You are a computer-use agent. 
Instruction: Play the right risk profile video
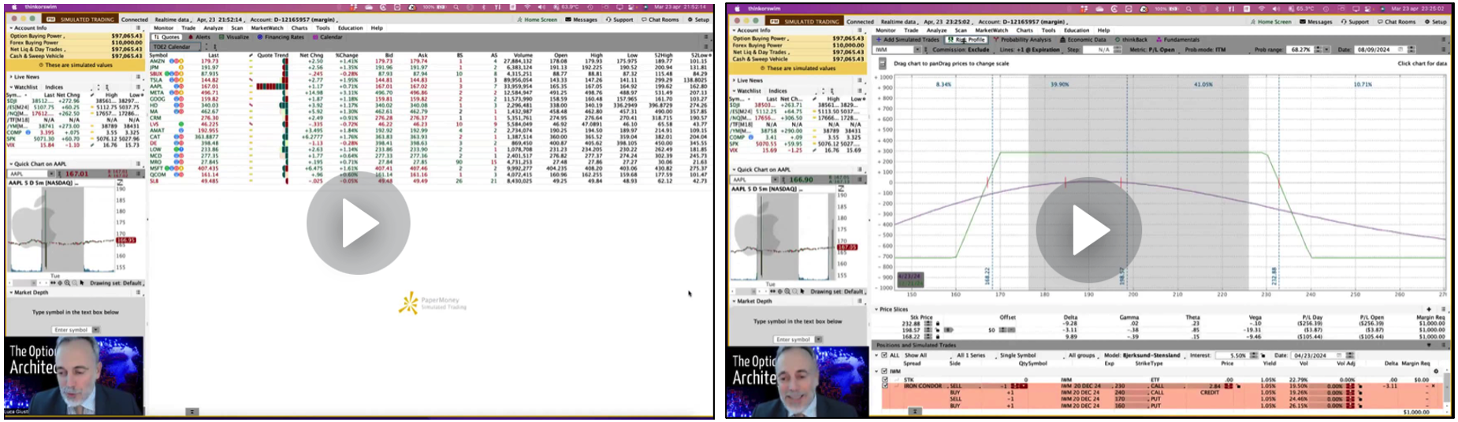[1088, 229]
